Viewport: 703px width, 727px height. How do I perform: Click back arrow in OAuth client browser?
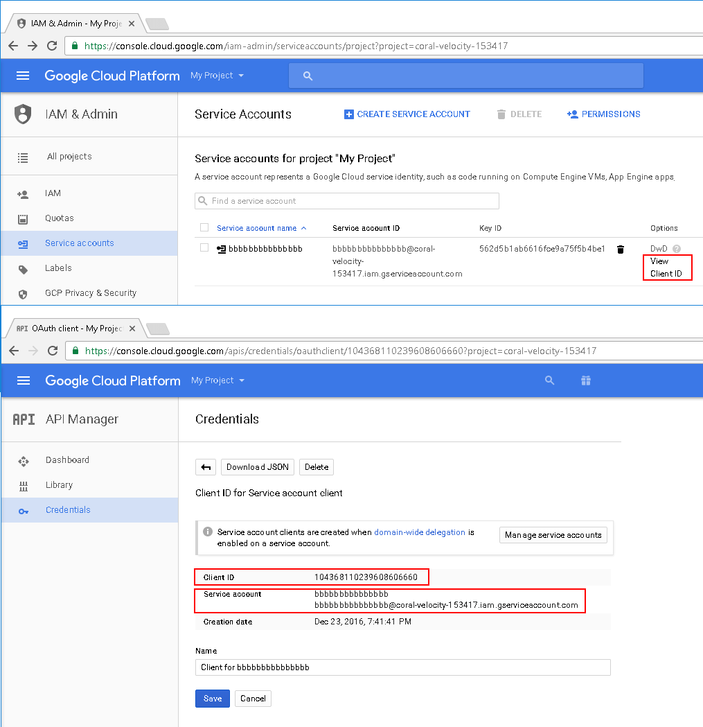tap(14, 351)
